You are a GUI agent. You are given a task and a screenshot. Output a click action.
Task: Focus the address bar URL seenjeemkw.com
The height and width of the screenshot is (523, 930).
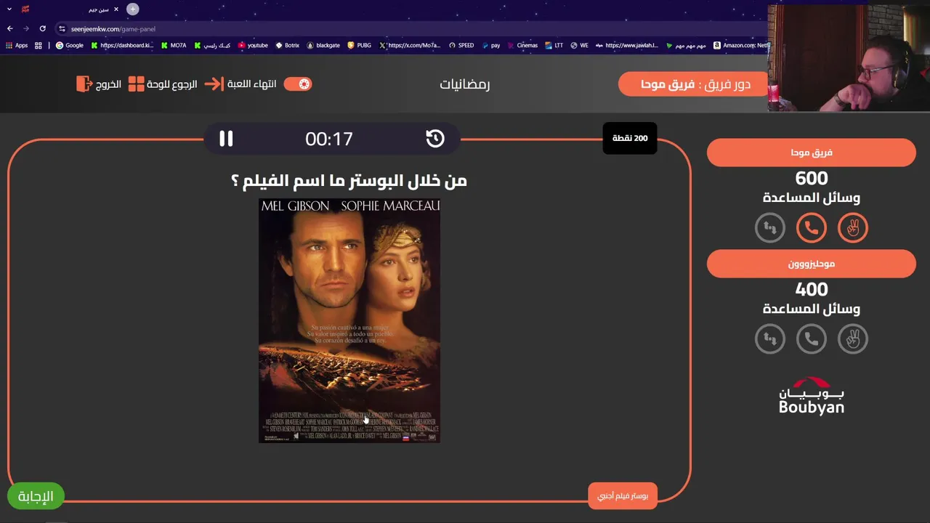click(x=113, y=29)
